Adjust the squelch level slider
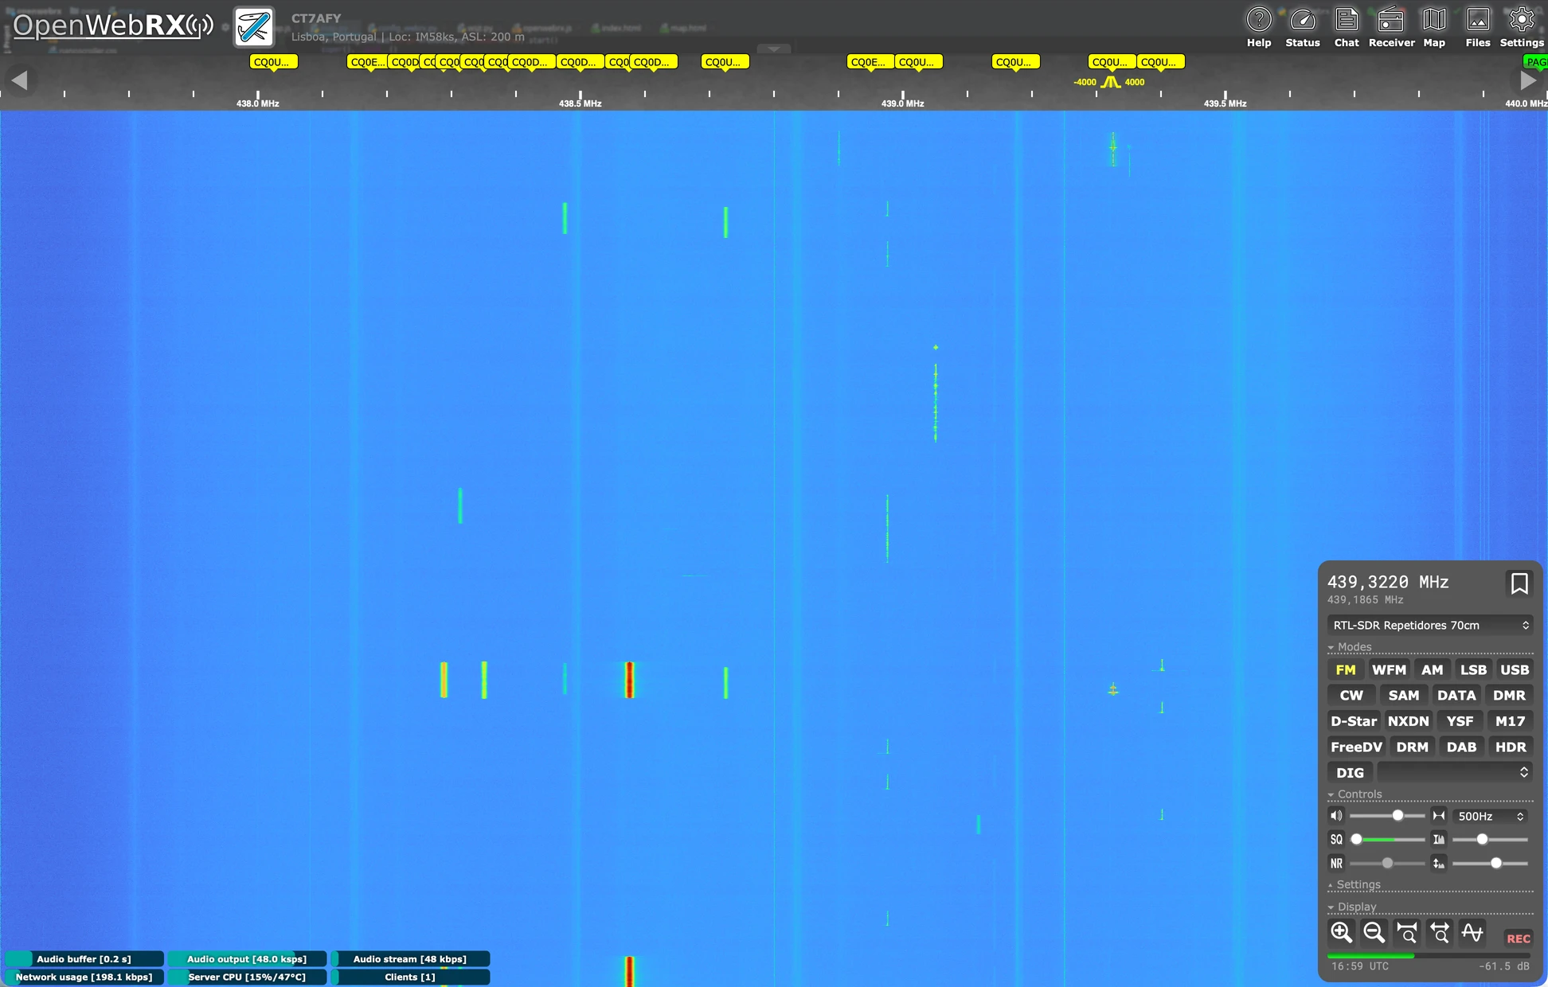The image size is (1548, 987). click(x=1387, y=839)
